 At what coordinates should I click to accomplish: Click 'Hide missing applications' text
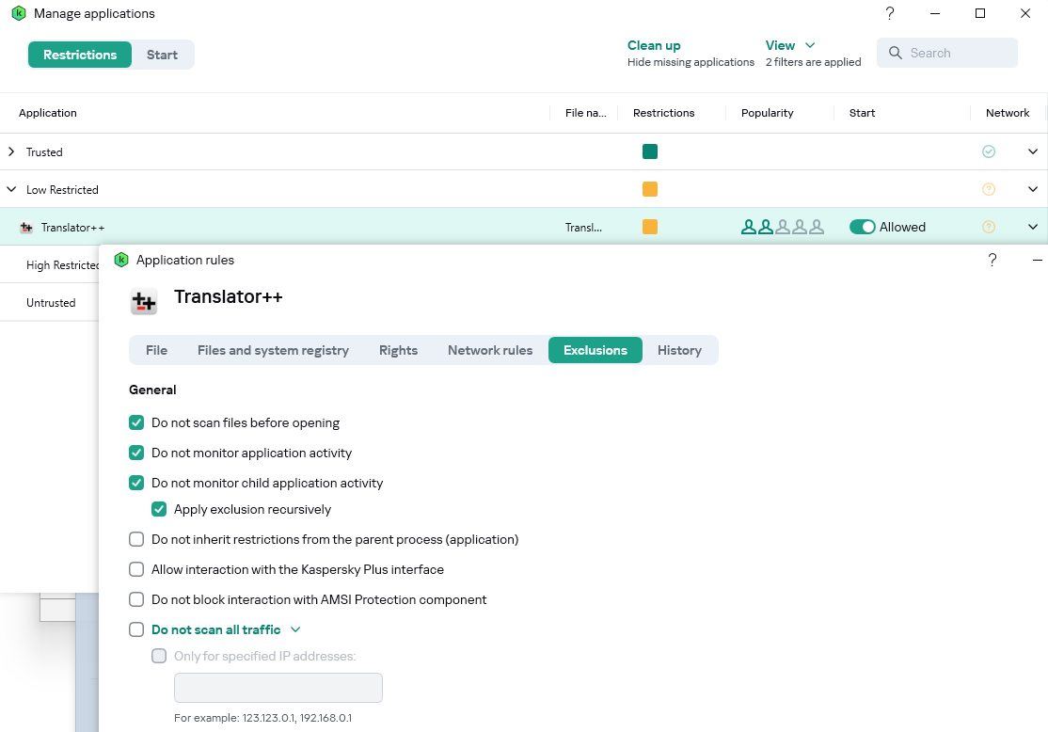coord(691,62)
